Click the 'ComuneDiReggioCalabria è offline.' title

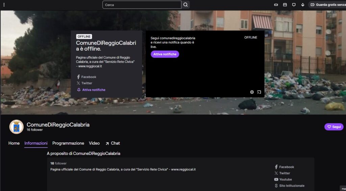pyautogui.click(x=106, y=46)
